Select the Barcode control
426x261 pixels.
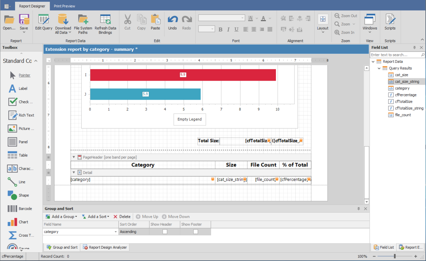[12, 209]
